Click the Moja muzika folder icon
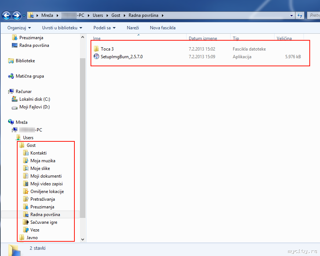Screen dimensions: 320x256 (x=26, y=160)
